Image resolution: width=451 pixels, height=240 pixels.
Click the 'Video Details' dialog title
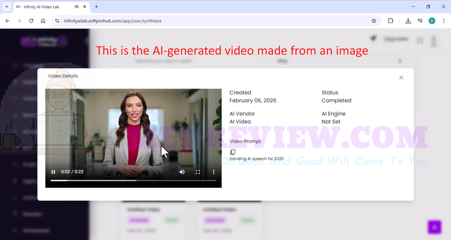click(63, 76)
